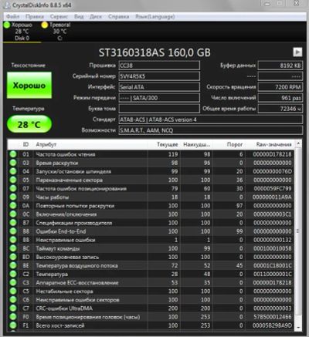Screen dimensions: 309x337
Task: Select the Нестабильные сектора attribute text
Action: point(64,292)
